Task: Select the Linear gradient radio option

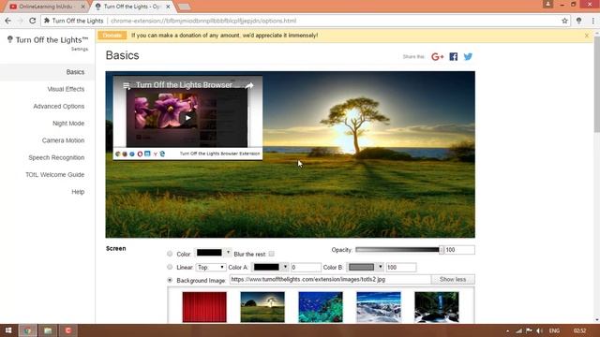Action: click(170, 267)
